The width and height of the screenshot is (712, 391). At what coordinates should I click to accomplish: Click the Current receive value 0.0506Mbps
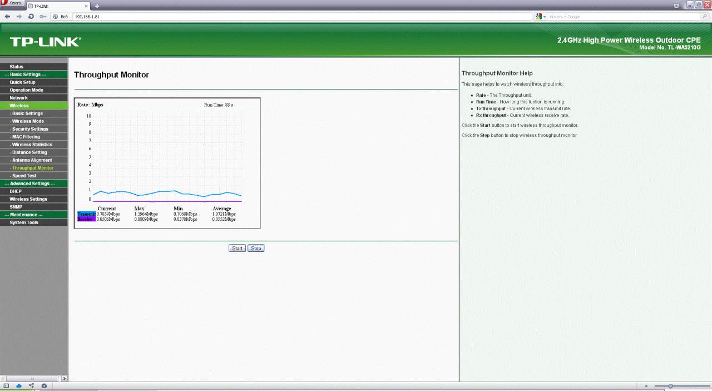108,219
